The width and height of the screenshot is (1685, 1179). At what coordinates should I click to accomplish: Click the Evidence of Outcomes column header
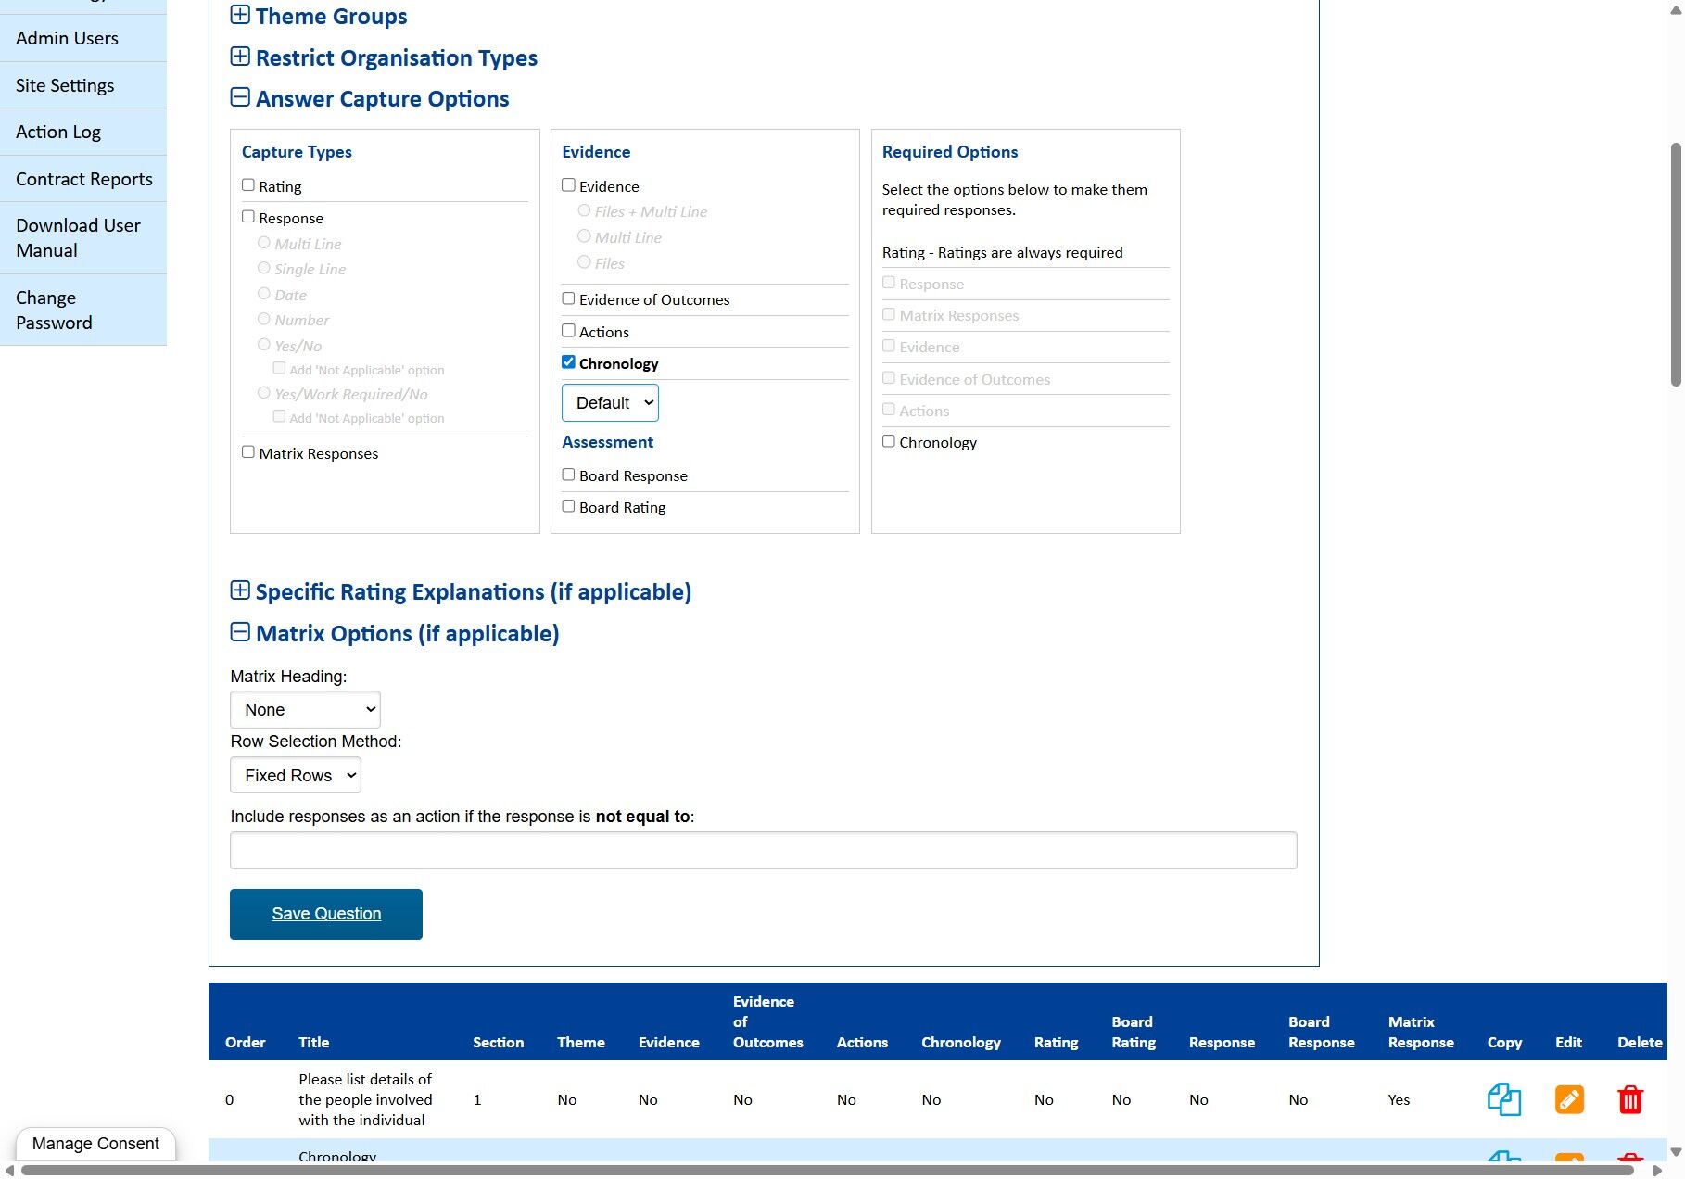(768, 1022)
